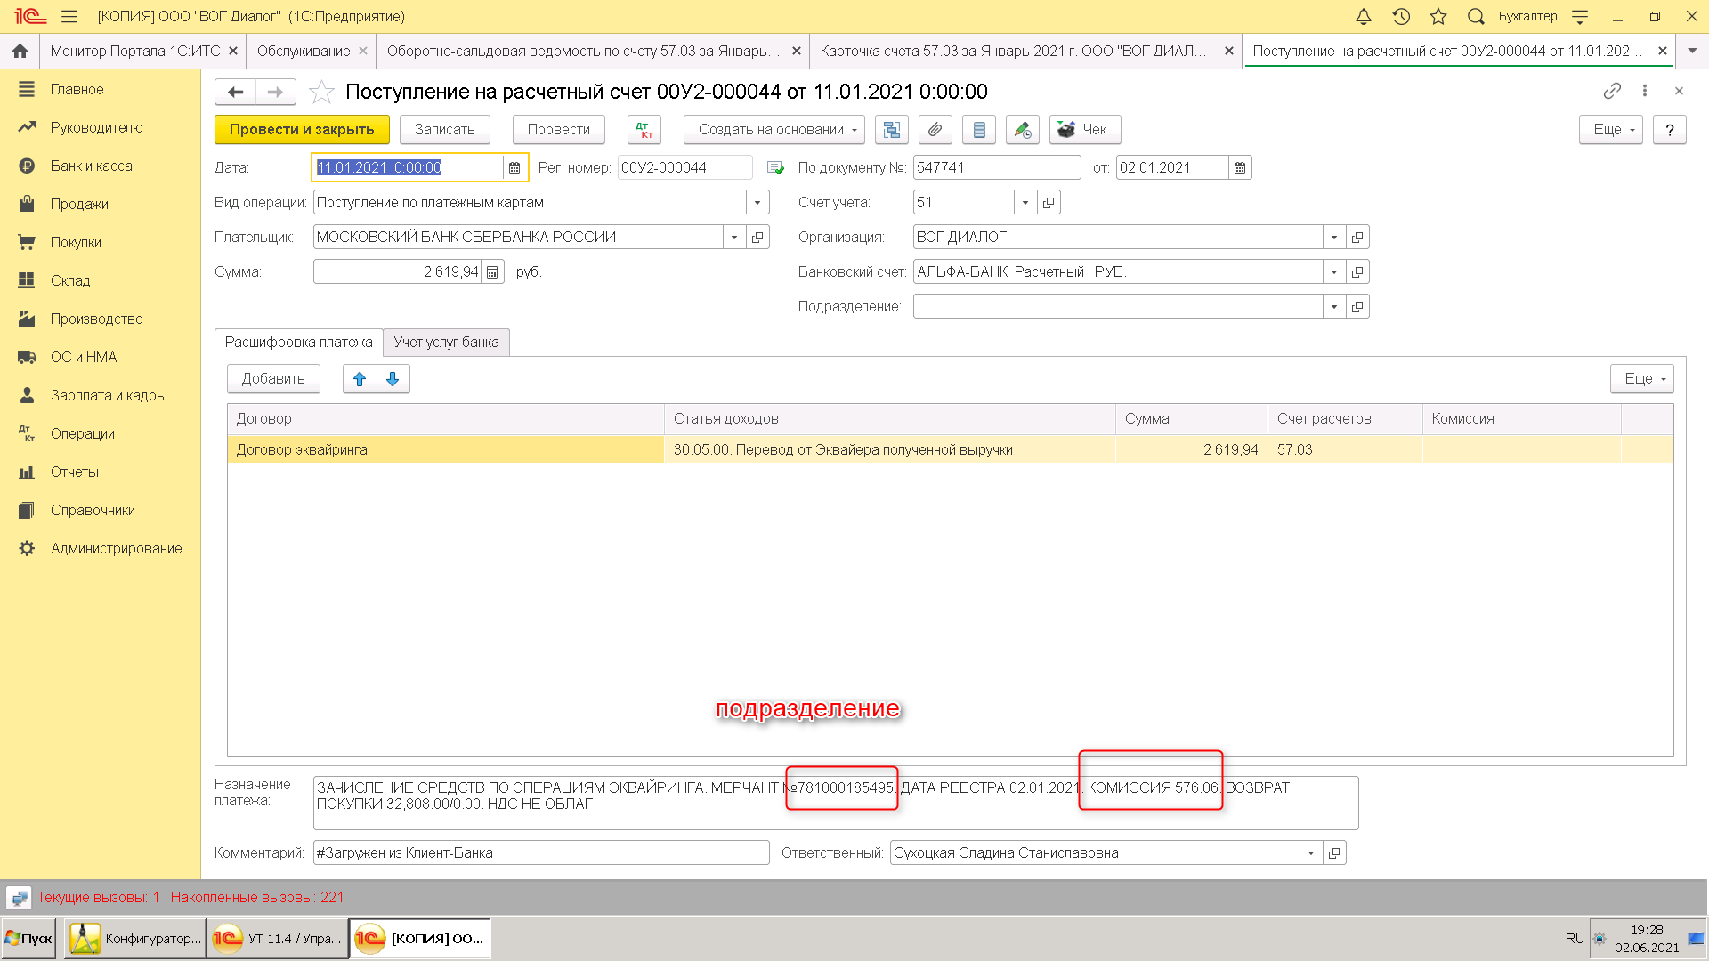Screen dimensions: 1709x961
Task: Click the favorites star next to document title
Action: pyautogui.click(x=321, y=92)
